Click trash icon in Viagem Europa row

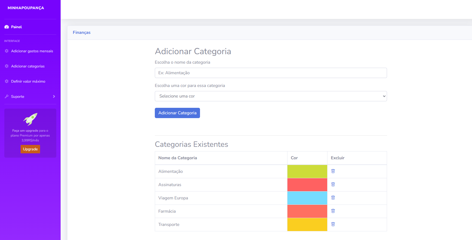tap(333, 198)
